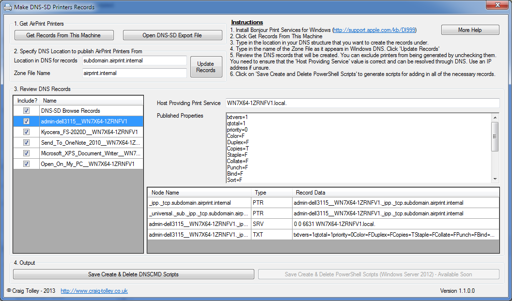The height and width of the screenshot is (301, 512).
Task: Select the Microsoft_XPS_Document_Writer printer row
Action: 78,153
